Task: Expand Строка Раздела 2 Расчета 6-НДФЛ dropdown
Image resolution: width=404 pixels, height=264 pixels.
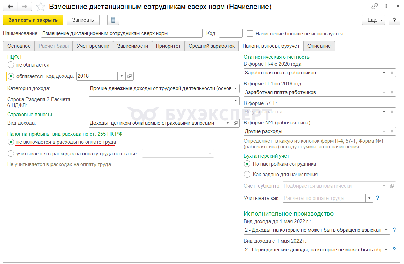Action: [236, 101]
